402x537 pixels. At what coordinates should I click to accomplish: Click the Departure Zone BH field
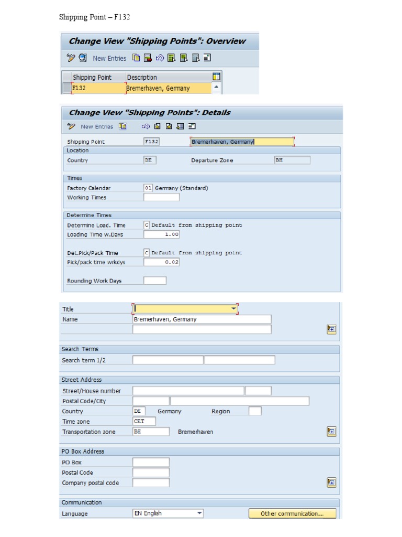pos(292,160)
